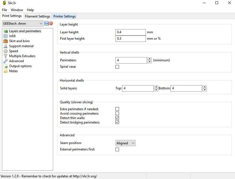Open the Window menu
Screen dimensions: 235x179
[17, 10]
